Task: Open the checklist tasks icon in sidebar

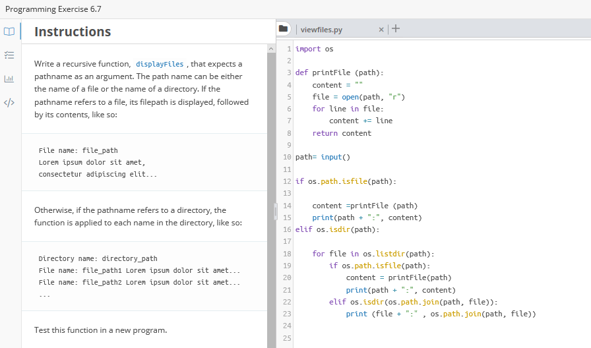Action: 9,55
